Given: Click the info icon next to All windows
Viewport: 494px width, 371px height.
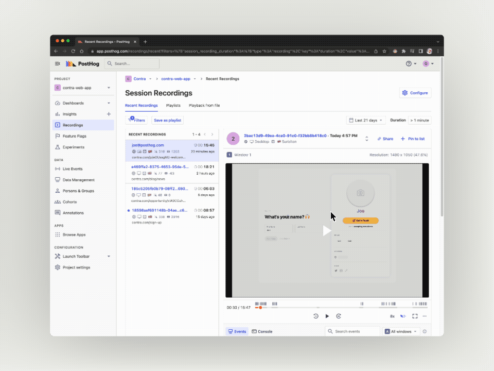Looking at the screenshot, I should point(425,331).
